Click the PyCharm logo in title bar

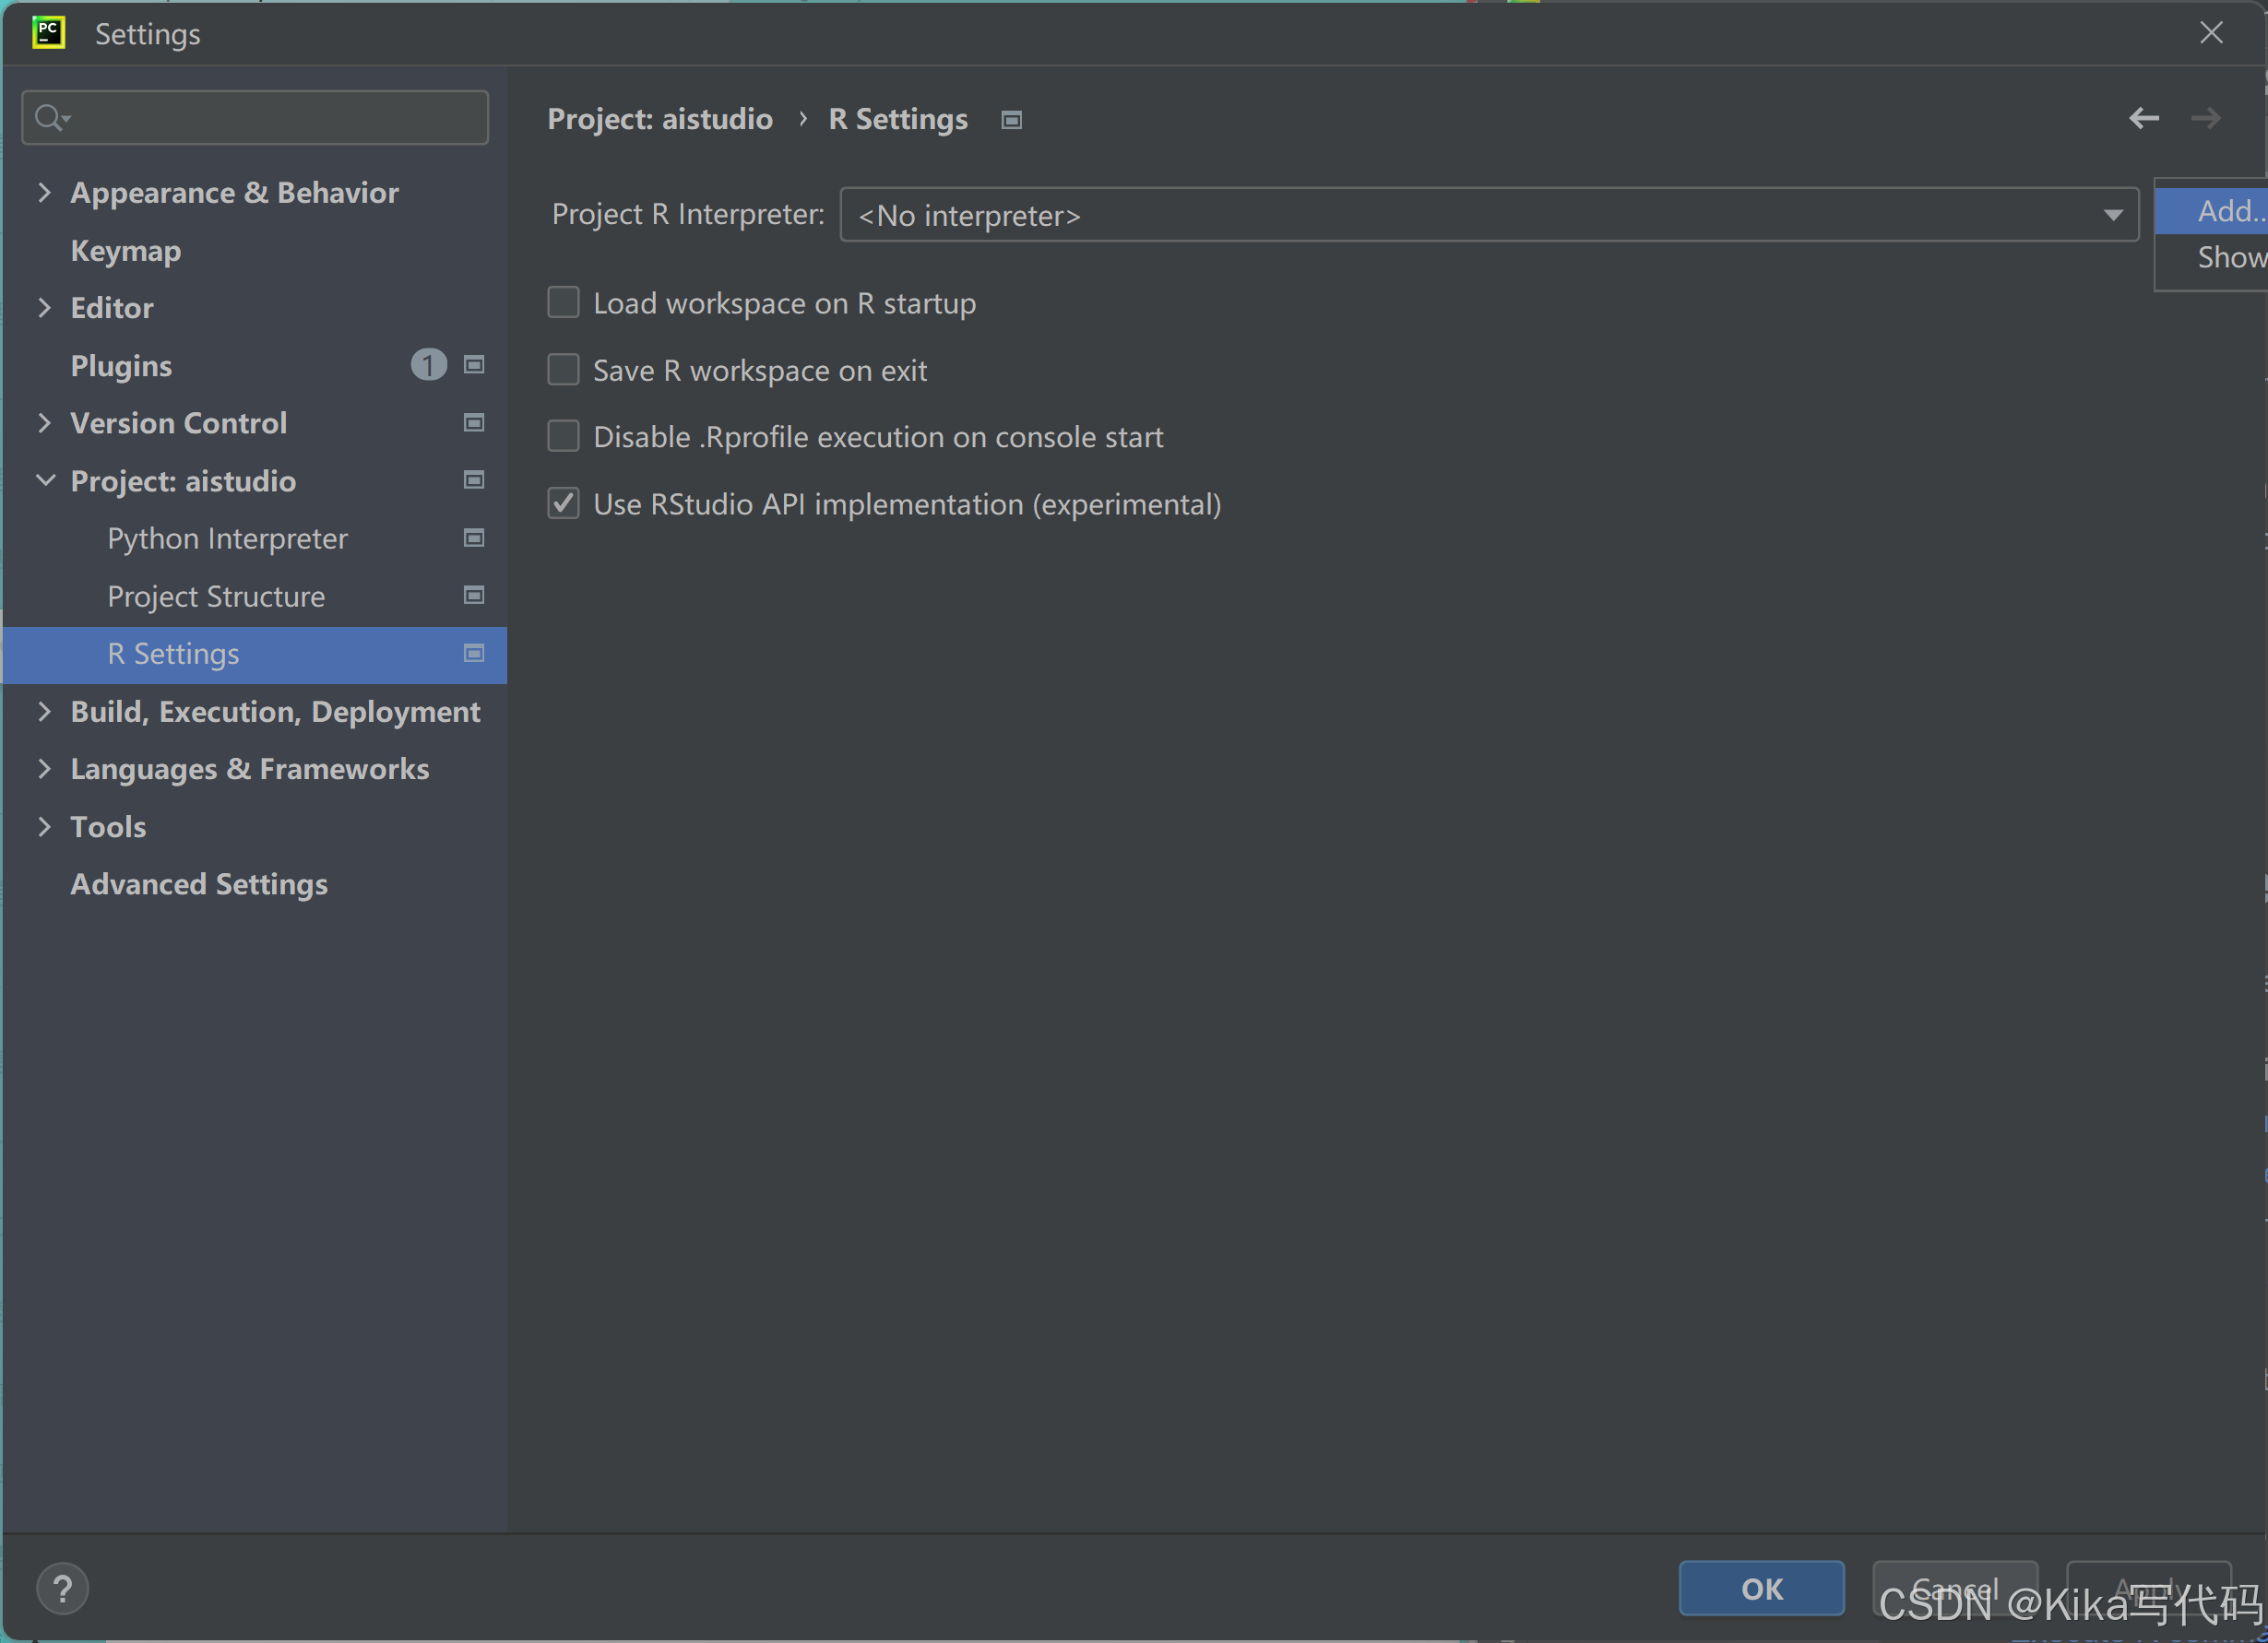pyautogui.click(x=48, y=33)
